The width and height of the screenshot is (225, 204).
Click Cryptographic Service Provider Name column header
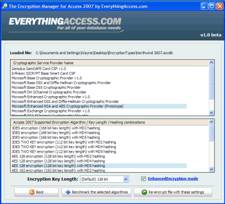pos(99,63)
